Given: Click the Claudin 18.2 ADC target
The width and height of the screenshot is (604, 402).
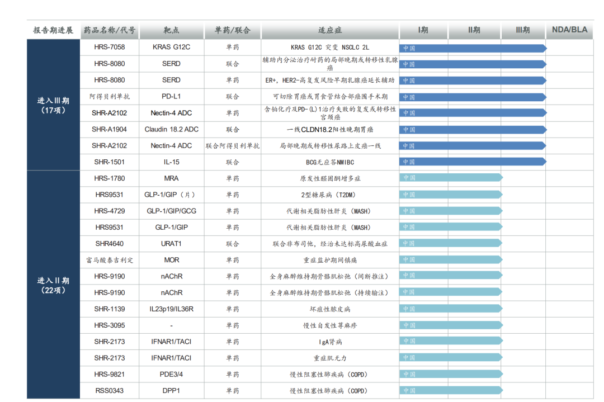Looking at the screenshot, I should coord(172,129).
